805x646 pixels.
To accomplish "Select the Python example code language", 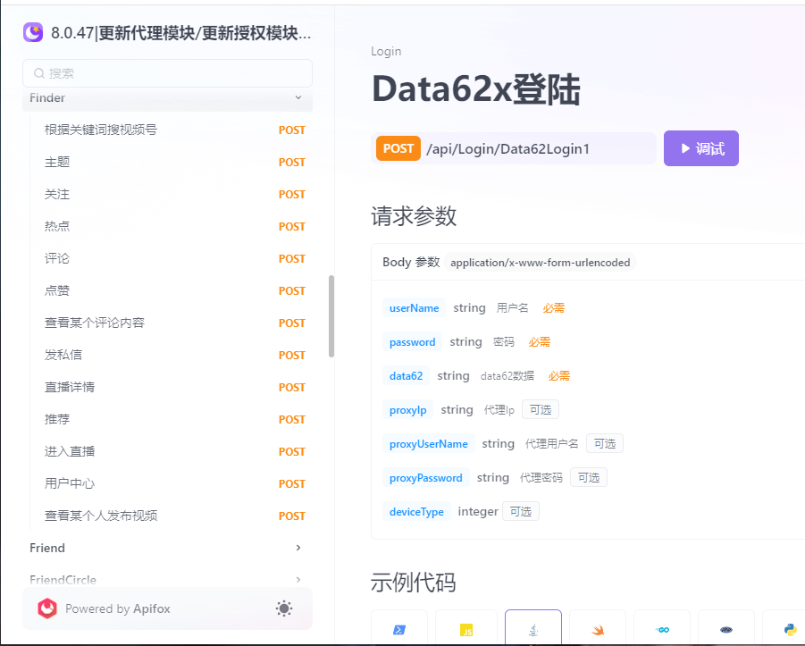I will pyautogui.click(x=790, y=628).
